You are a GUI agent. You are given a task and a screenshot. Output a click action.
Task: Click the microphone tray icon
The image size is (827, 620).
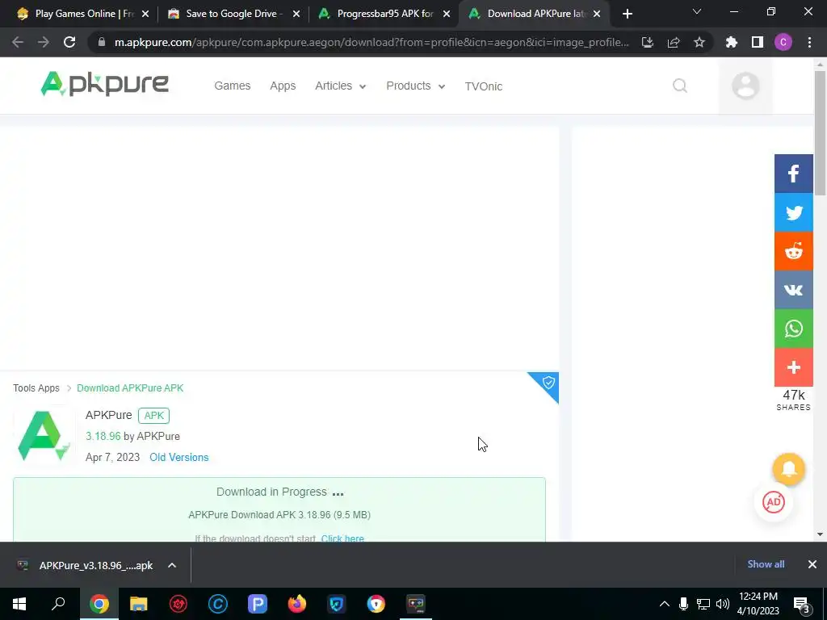tap(683, 604)
